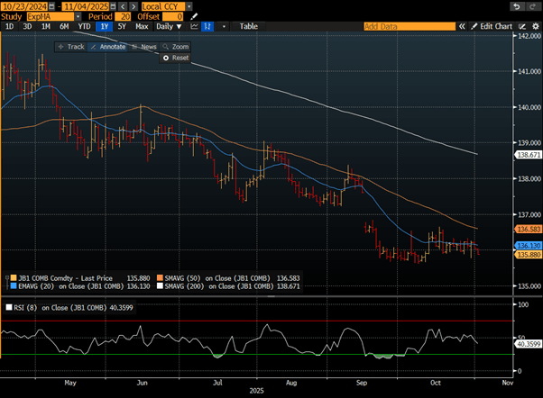This screenshot has width=543, height=398.
Task: Toggle the Track crosshair option
Action: click(71, 46)
